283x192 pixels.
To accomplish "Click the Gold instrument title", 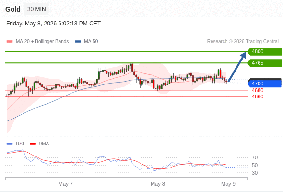I will pos(13,9).
